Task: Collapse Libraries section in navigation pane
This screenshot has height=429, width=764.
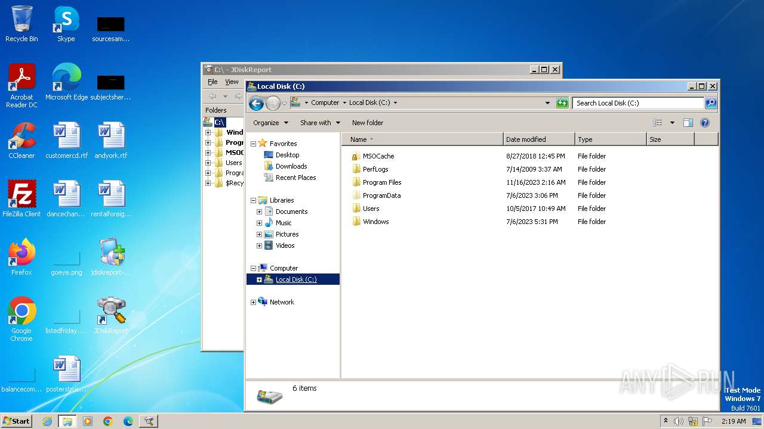Action: [253, 200]
